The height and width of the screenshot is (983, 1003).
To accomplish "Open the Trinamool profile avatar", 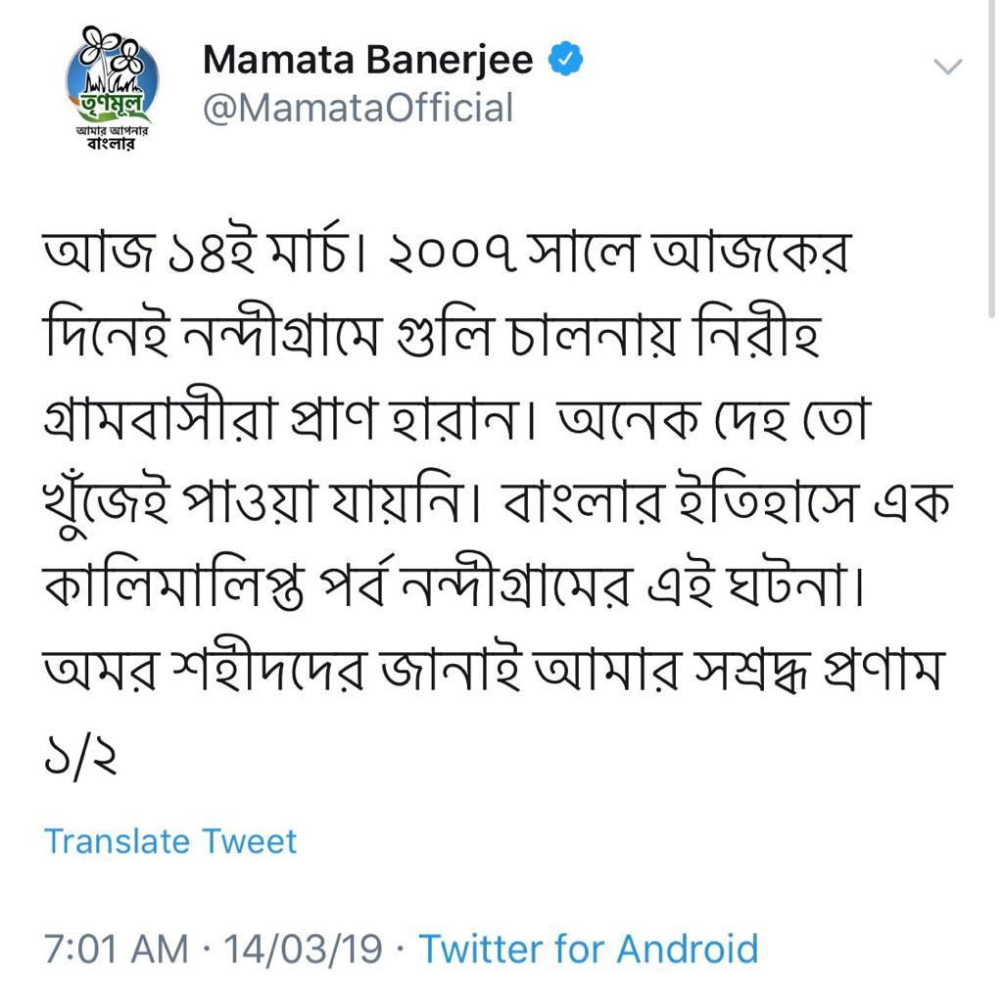I will click(112, 87).
